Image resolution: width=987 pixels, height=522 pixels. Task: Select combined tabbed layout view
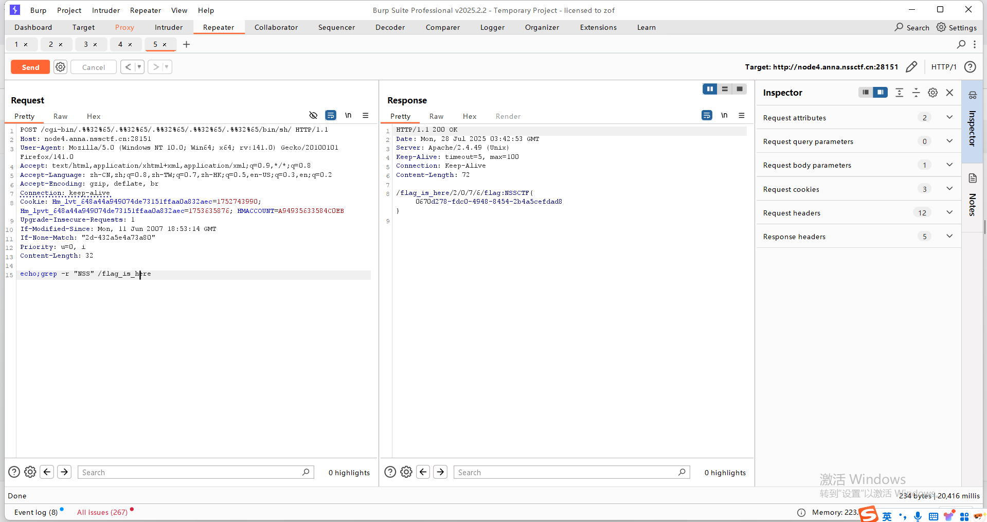pyautogui.click(x=740, y=89)
